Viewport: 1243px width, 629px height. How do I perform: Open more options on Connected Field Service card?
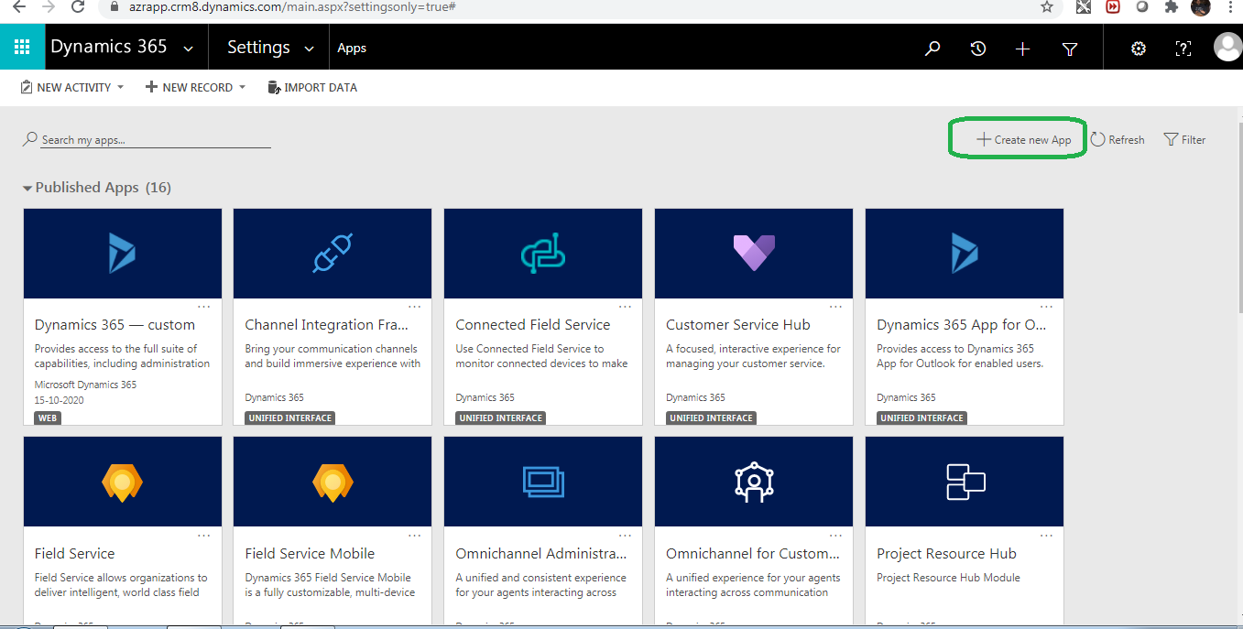point(626,307)
